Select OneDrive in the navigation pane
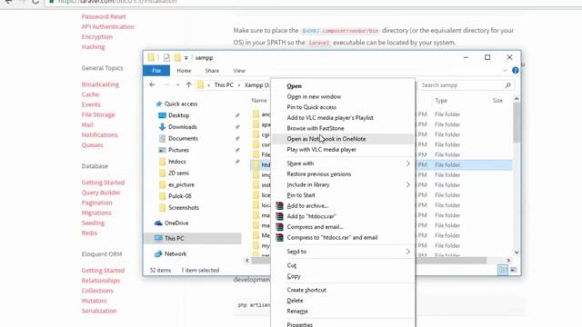Screen dimensions: 582x327 (176, 223)
